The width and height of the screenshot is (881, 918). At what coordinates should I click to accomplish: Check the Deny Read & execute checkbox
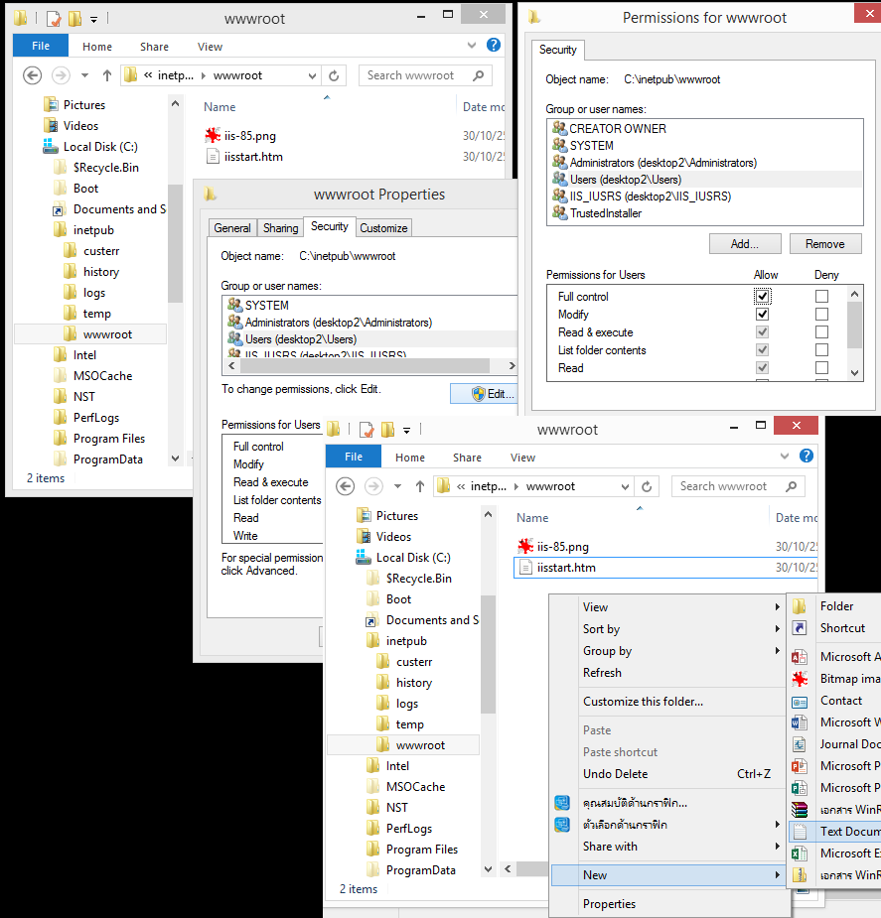click(821, 332)
